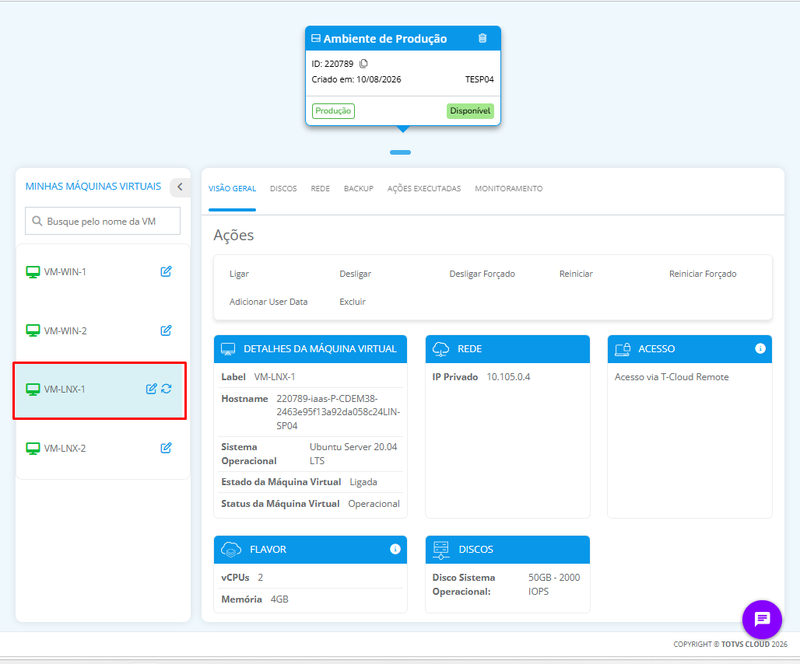Edit the VM-LNX-2 name
800x664 pixels.
166,448
